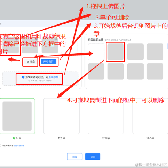Open the 《用印协议》 link
The image size is (168, 168).
(x=19, y=146)
